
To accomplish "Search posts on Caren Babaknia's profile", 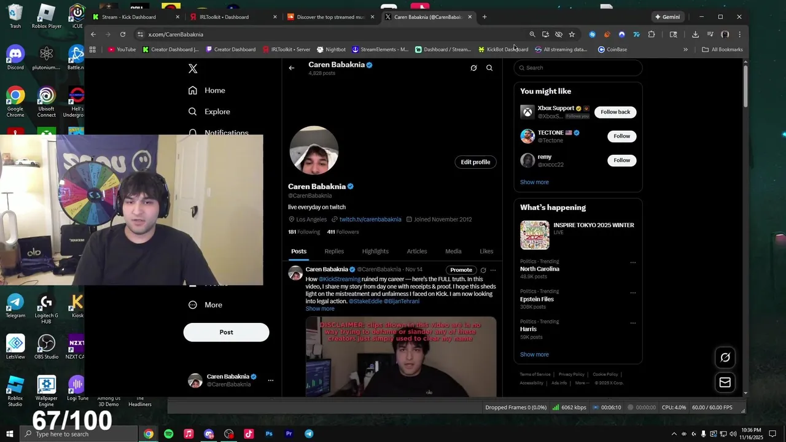I will coord(489,68).
